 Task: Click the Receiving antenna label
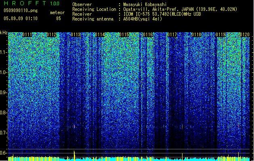(93, 19)
